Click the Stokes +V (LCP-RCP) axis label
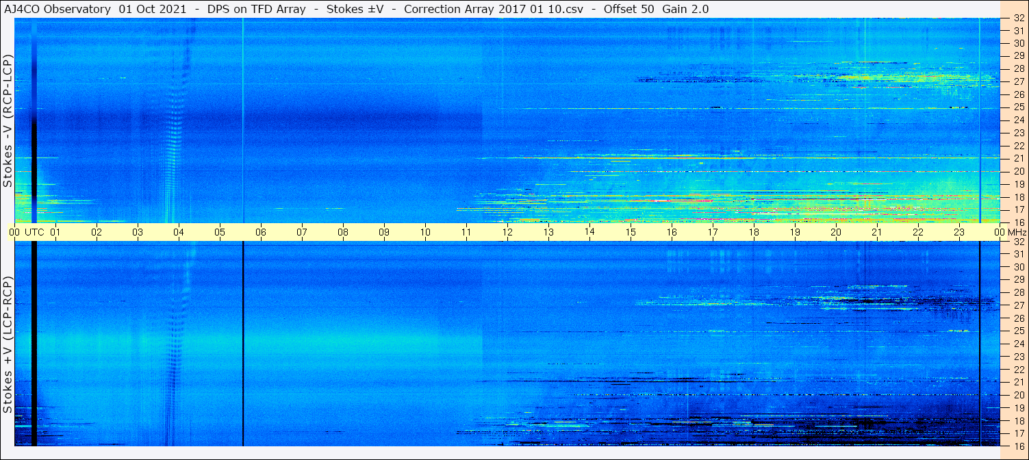The image size is (1029, 460). (8, 346)
